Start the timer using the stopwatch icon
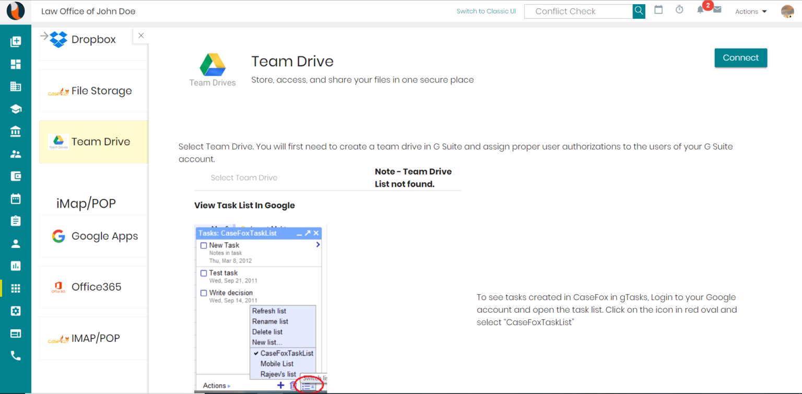The image size is (802, 394). (x=679, y=11)
